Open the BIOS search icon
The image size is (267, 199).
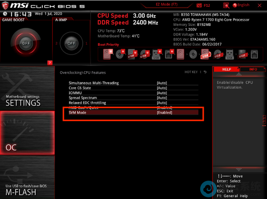226,5
